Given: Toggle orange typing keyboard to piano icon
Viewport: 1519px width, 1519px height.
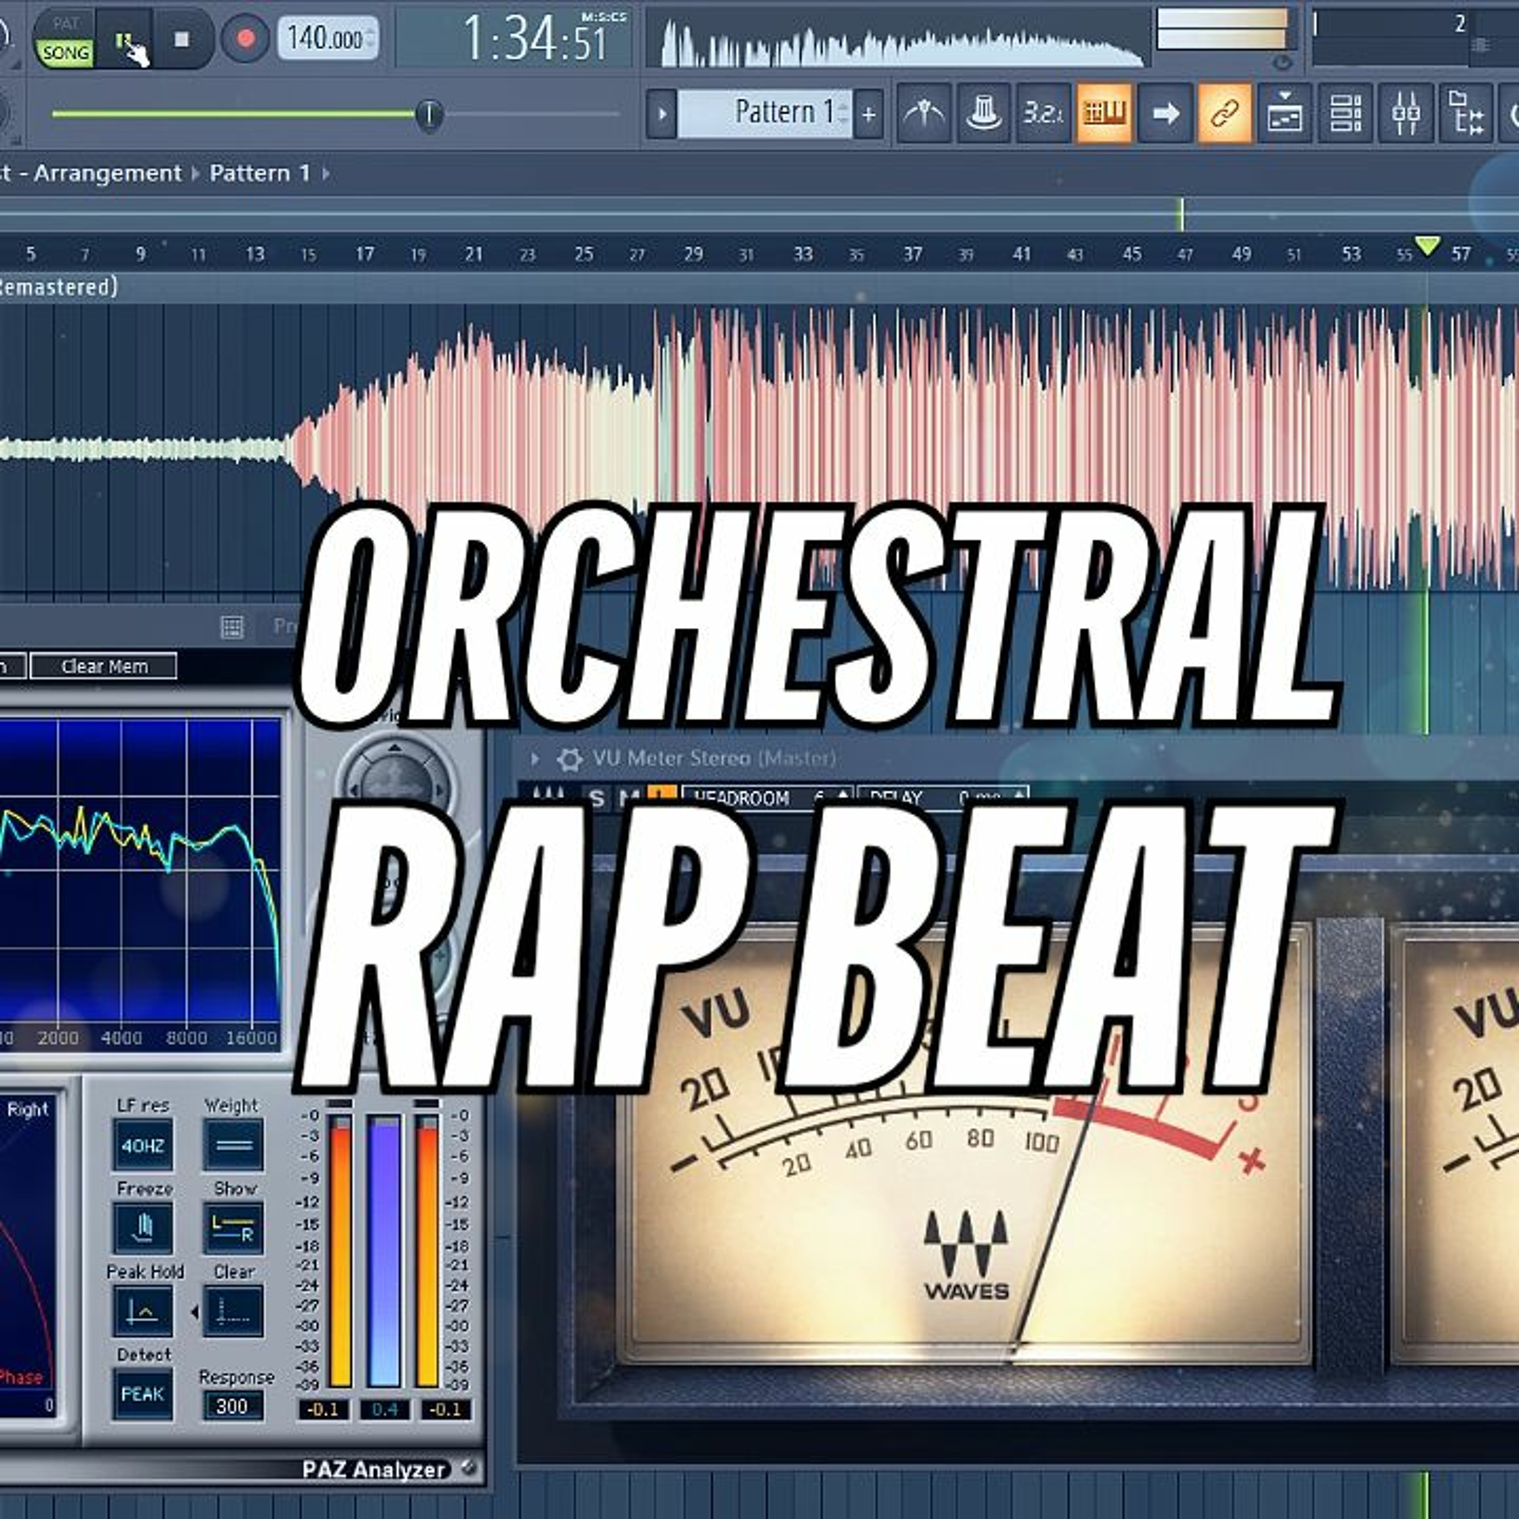Looking at the screenshot, I should point(1104,114).
